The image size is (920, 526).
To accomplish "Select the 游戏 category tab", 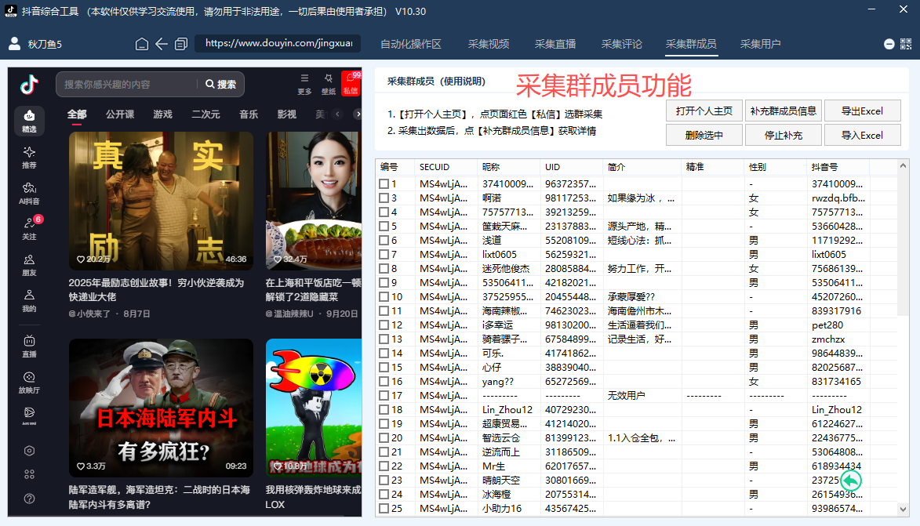I will tap(162, 114).
